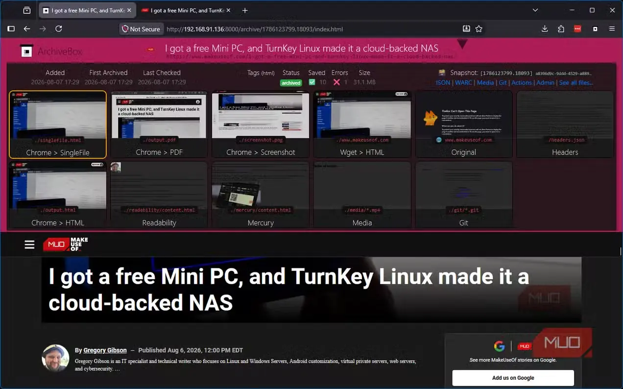This screenshot has width=623, height=389.
Task: Click the ./media/*.mp4 label
Action: pos(362,210)
